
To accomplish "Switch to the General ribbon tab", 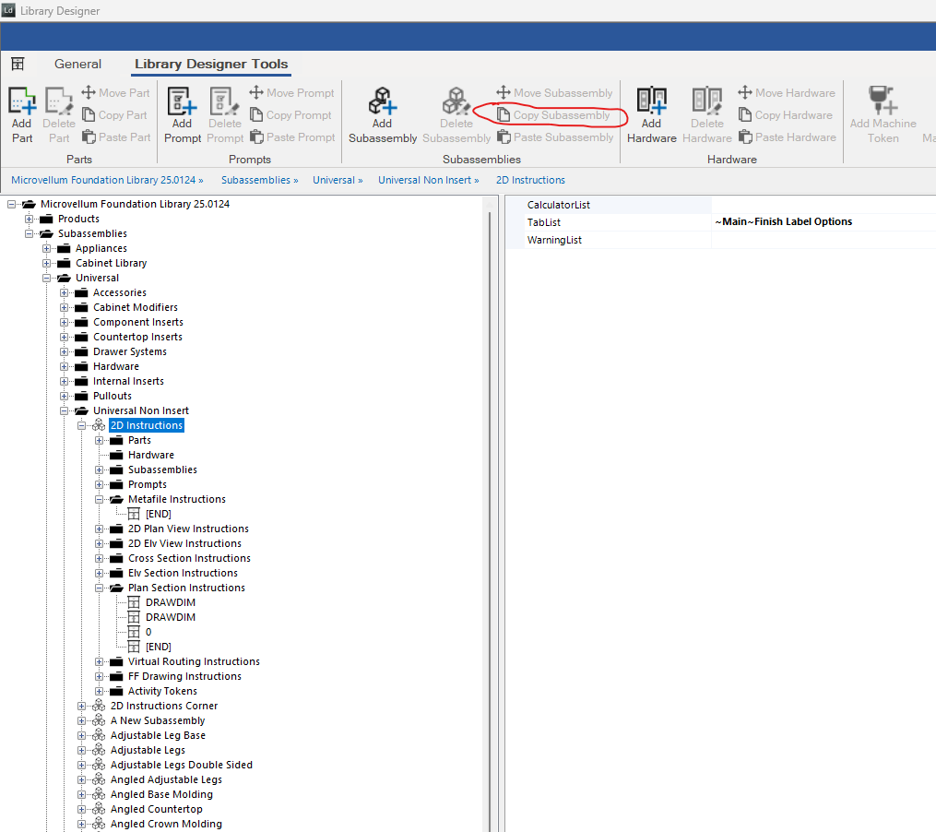I will tap(77, 64).
